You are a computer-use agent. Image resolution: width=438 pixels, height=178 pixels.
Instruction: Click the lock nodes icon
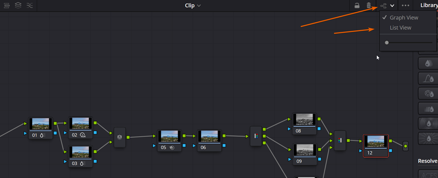(x=356, y=6)
